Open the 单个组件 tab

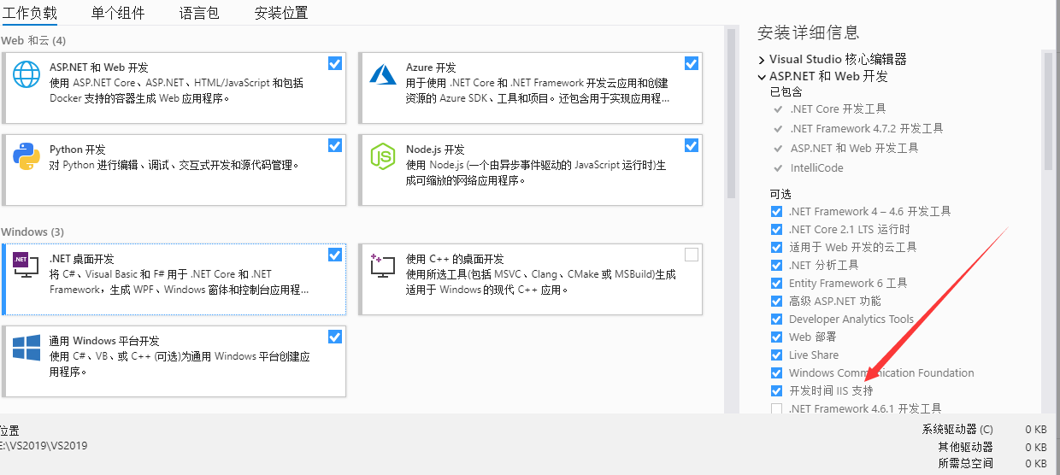pos(118,13)
